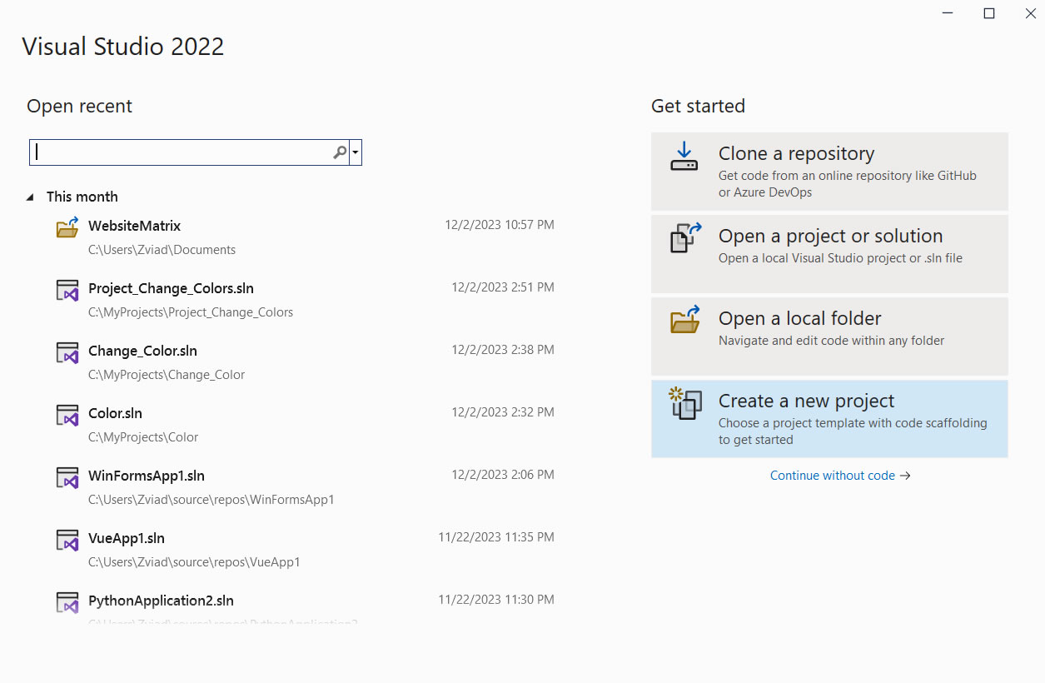Click the Clone a repository download icon
The height and width of the screenshot is (683, 1045).
coord(684,156)
